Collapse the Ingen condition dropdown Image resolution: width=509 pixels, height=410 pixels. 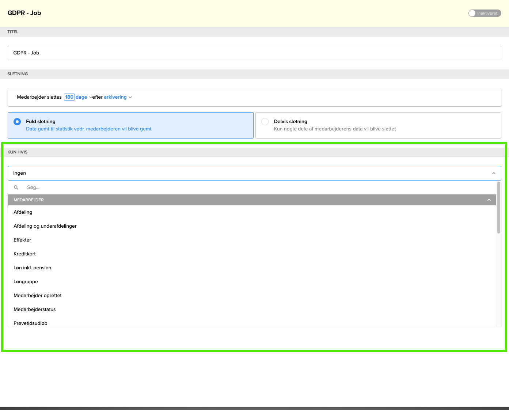point(494,173)
